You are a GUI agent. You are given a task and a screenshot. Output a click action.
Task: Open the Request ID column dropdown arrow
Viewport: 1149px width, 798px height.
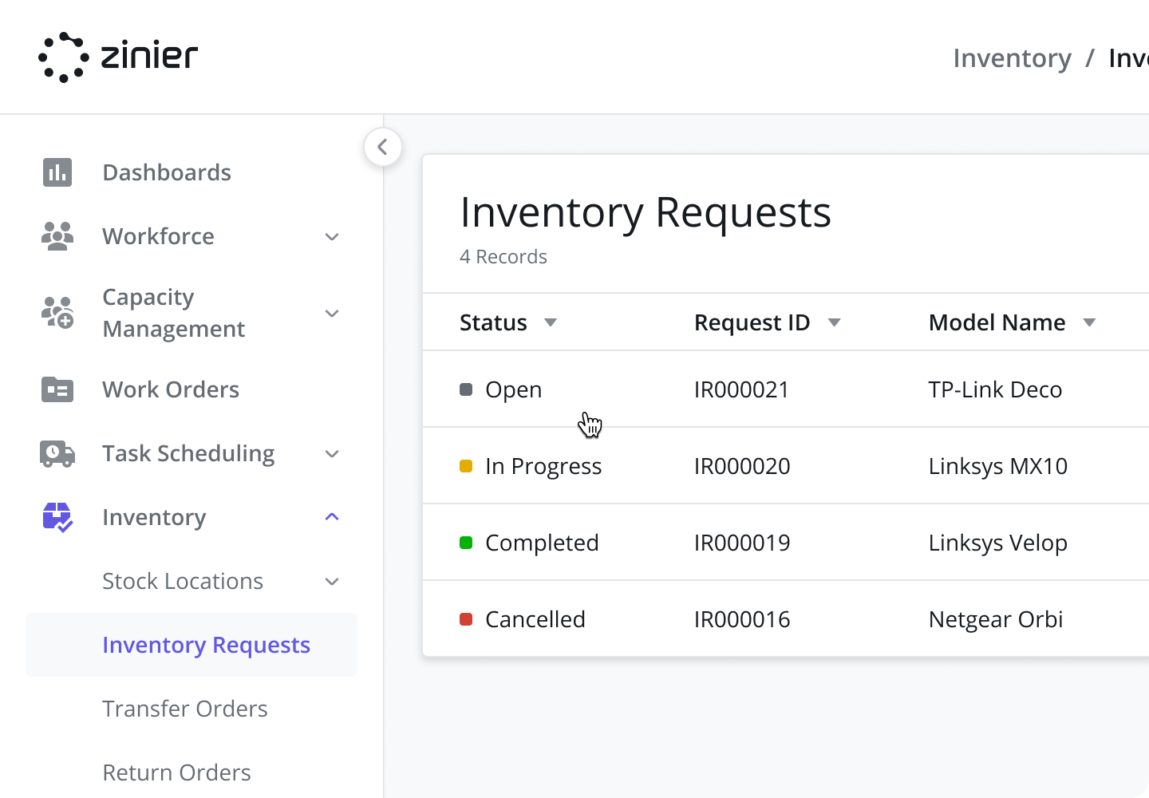point(835,322)
